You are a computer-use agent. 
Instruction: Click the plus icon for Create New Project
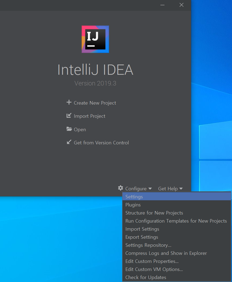coord(69,102)
